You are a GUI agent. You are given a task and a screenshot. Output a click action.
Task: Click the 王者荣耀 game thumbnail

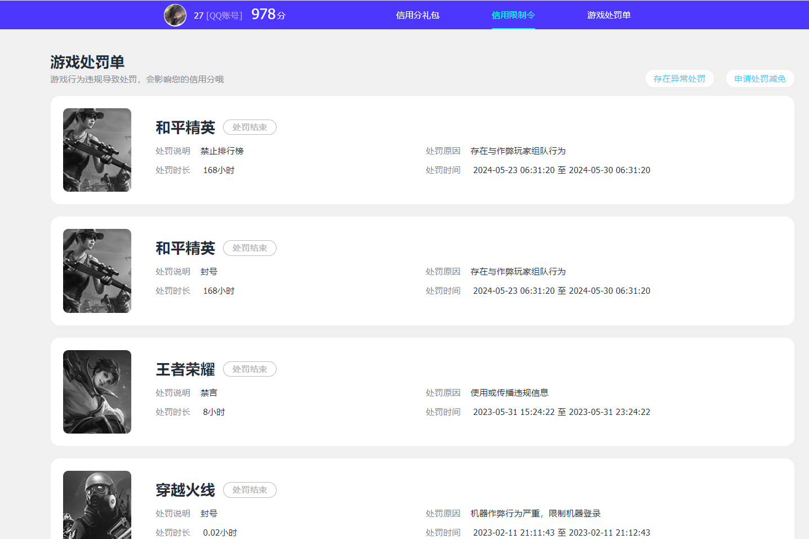[97, 392]
